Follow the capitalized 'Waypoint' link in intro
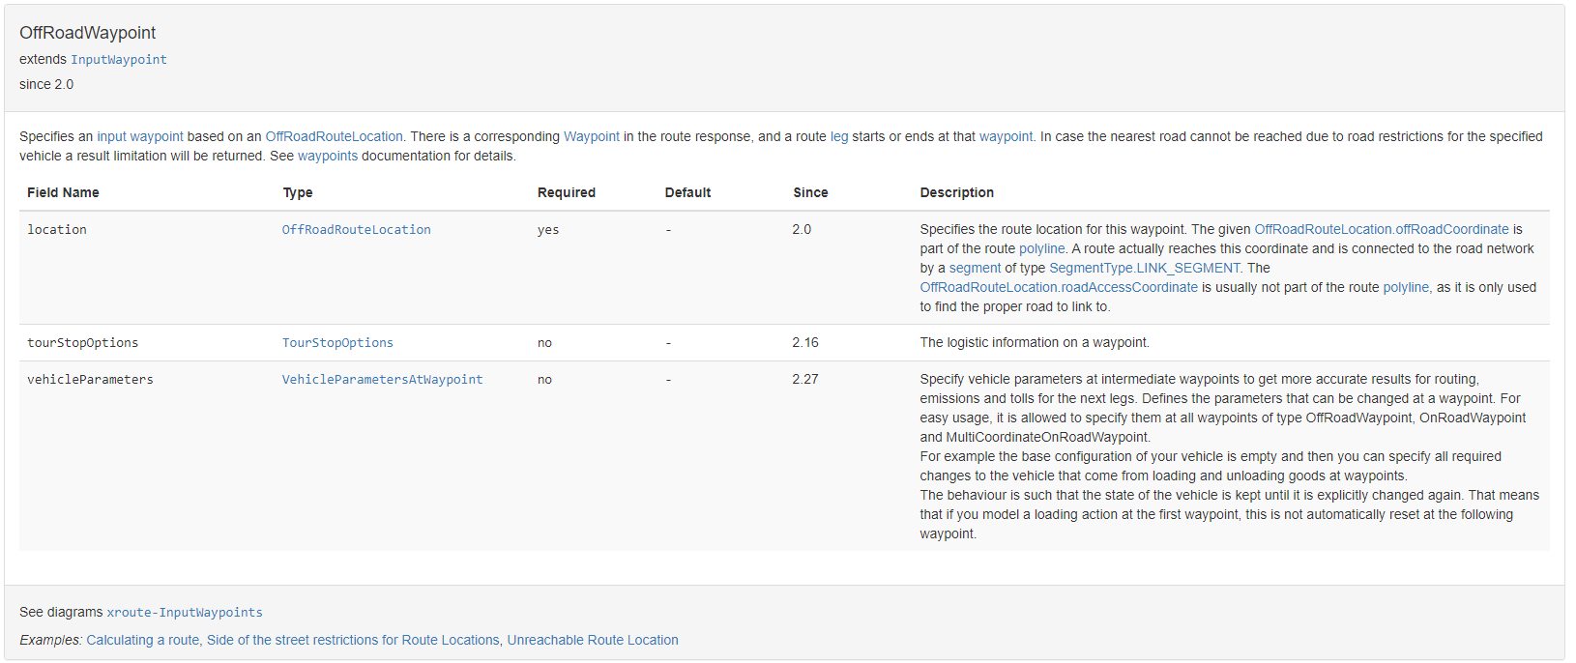The width and height of the screenshot is (1576, 663). point(591,136)
